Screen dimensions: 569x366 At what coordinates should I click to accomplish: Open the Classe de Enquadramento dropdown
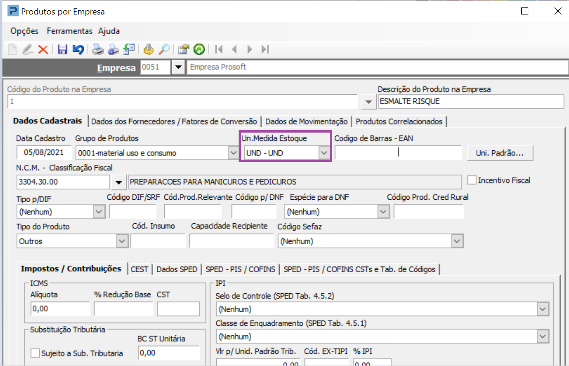[x=543, y=336]
